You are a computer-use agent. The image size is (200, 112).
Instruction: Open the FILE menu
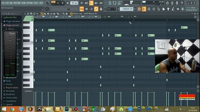tap(3, 3)
